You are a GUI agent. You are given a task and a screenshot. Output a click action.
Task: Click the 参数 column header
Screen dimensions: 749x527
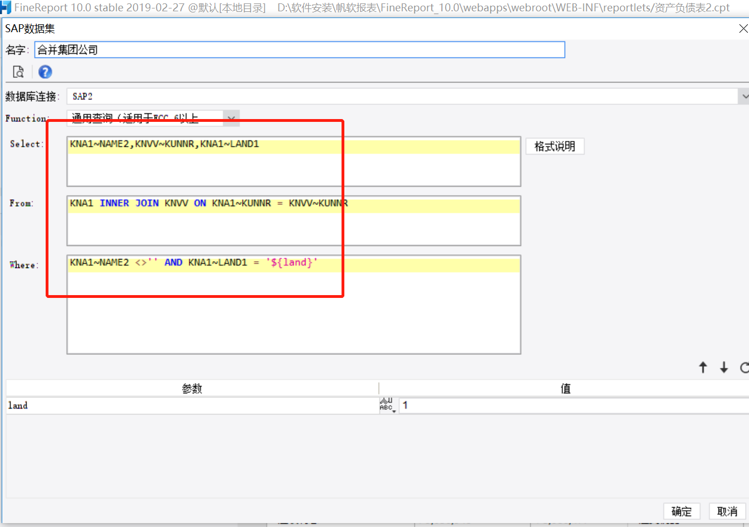192,388
